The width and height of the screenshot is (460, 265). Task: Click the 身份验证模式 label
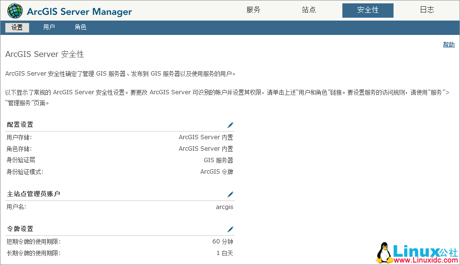click(x=25, y=172)
